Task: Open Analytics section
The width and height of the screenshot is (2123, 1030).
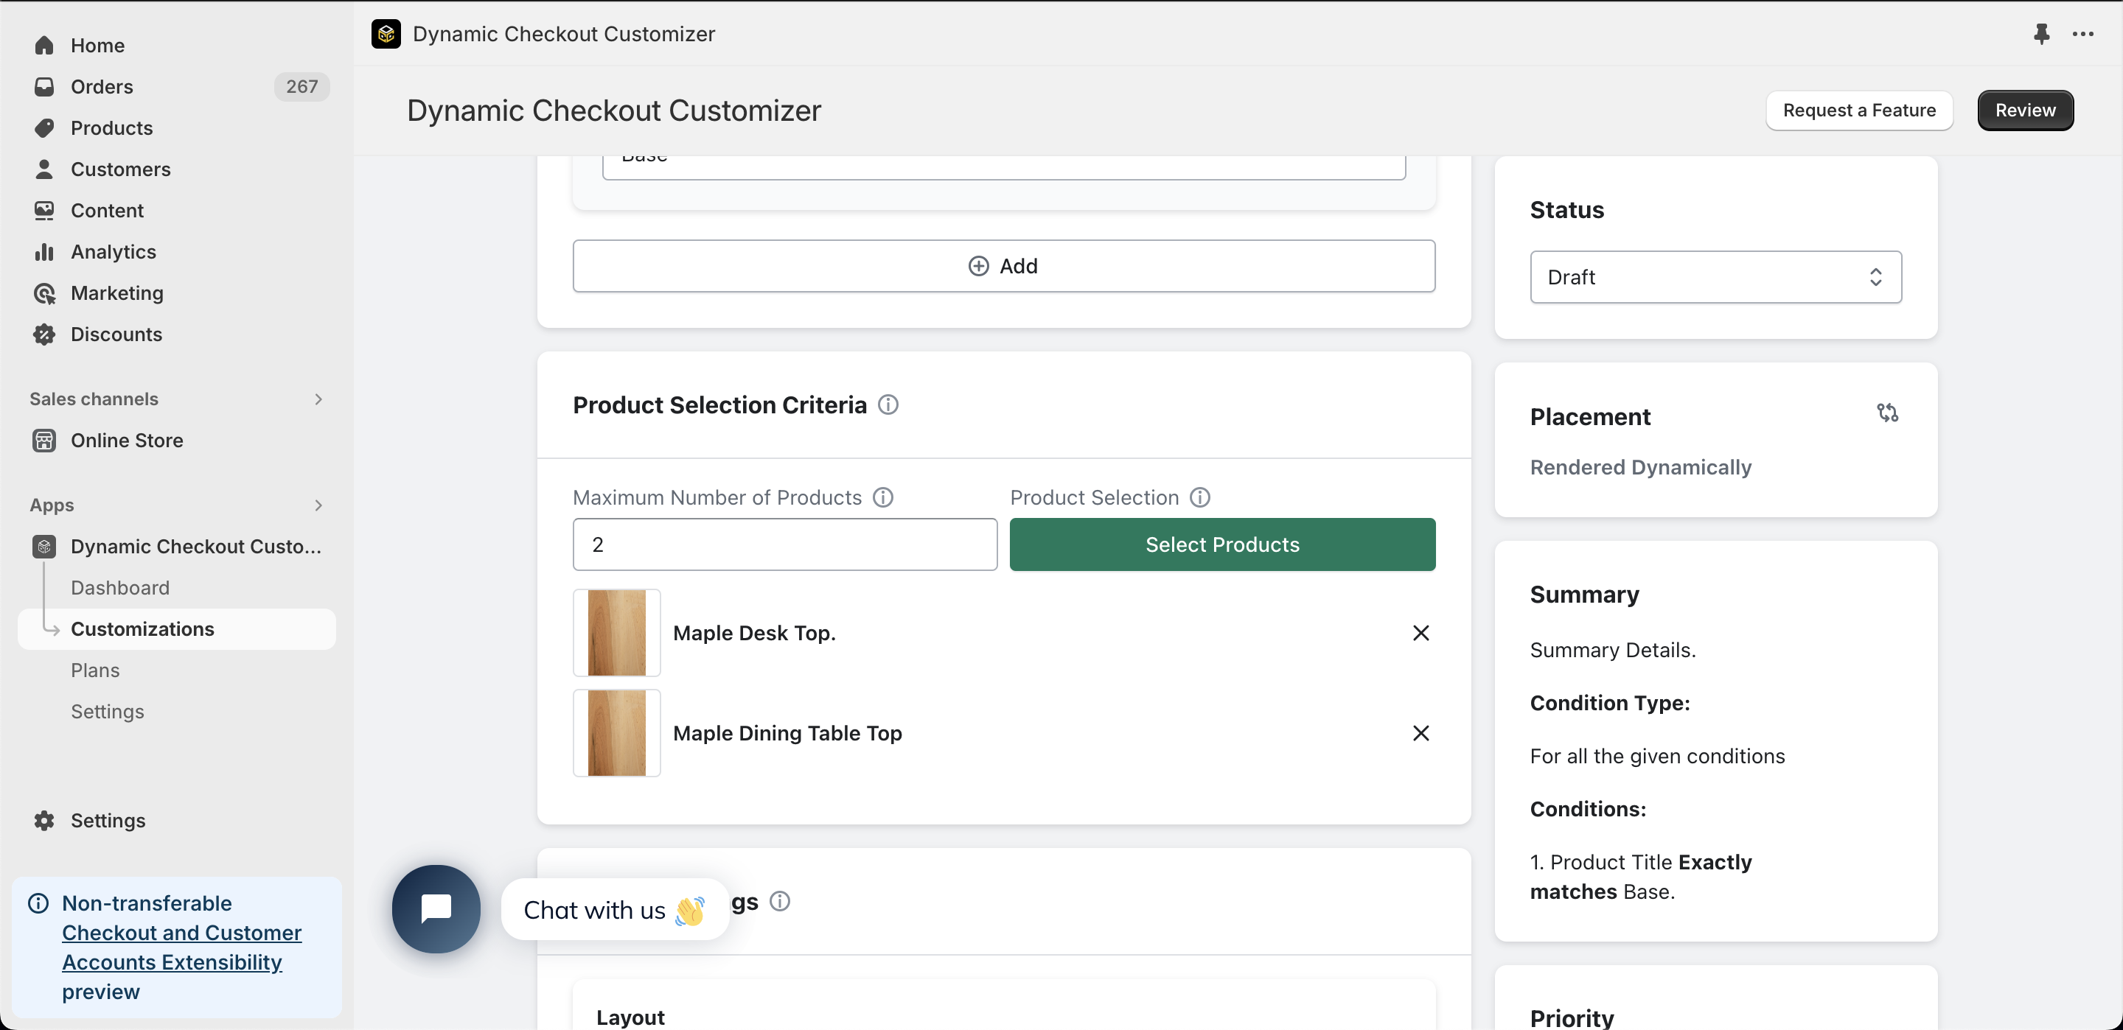Action: click(x=114, y=251)
